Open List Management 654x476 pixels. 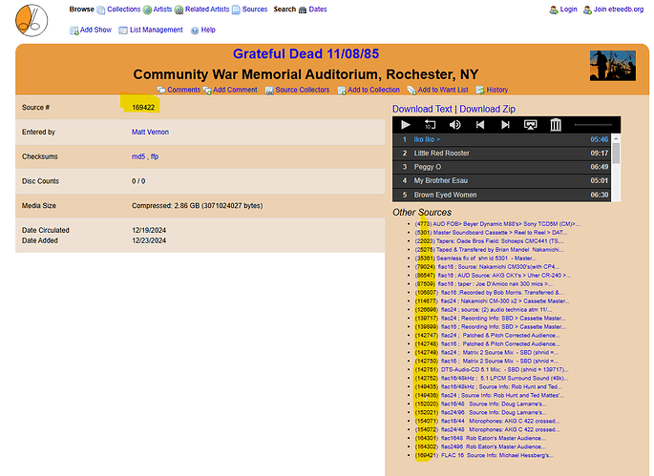coord(156,30)
